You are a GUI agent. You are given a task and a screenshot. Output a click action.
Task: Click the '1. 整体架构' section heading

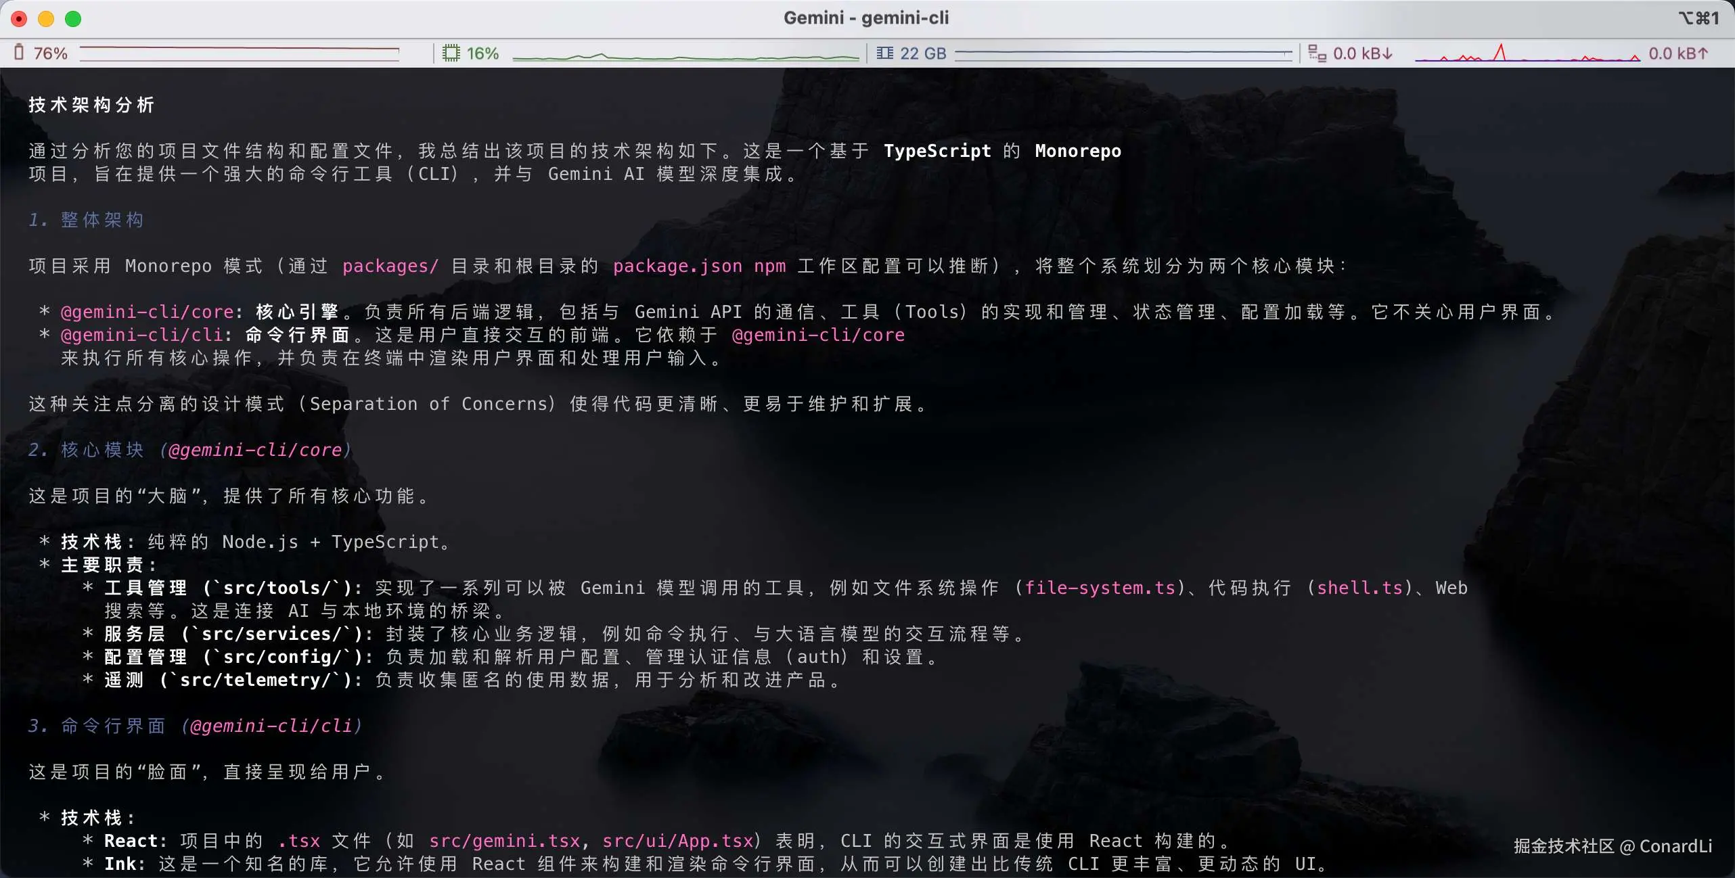pos(86,220)
